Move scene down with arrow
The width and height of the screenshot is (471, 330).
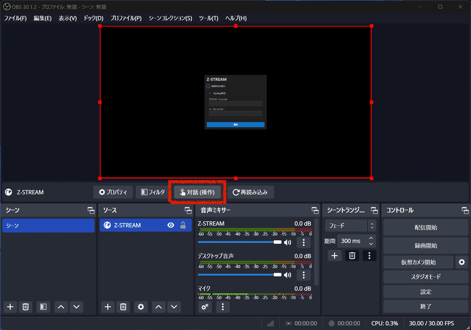(x=77, y=307)
